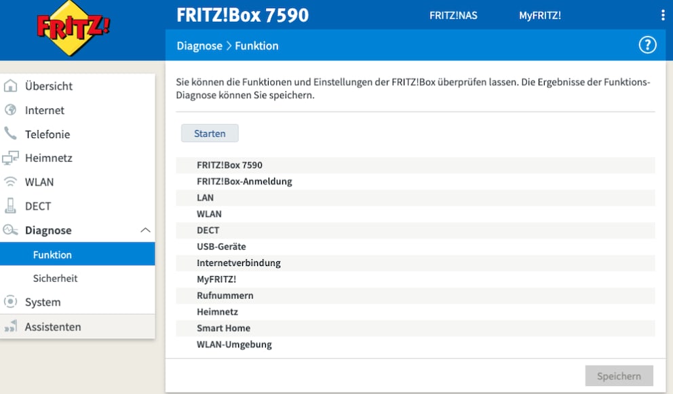Click Funktion in the breadcrumb
This screenshot has width=673, height=394.
point(256,46)
